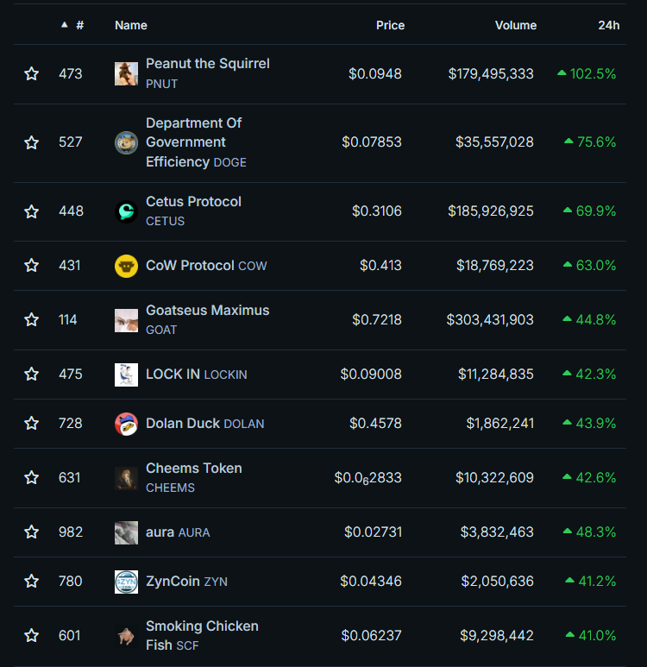The width and height of the screenshot is (647, 667).
Task: Click the DOGE coin logo
Action: pyautogui.click(x=126, y=142)
